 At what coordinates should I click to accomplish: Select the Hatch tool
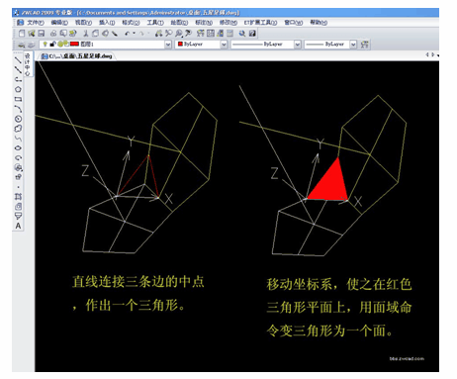(x=18, y=197)
